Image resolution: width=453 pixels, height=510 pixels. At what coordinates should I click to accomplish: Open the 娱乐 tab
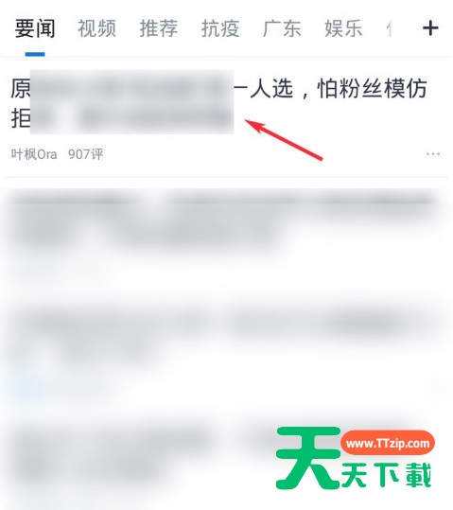[x=343, y=28]
